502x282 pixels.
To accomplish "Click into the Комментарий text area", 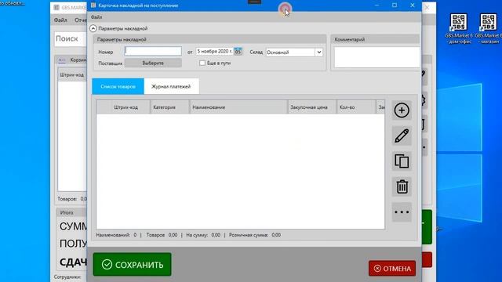I will [x=376, y=57].
